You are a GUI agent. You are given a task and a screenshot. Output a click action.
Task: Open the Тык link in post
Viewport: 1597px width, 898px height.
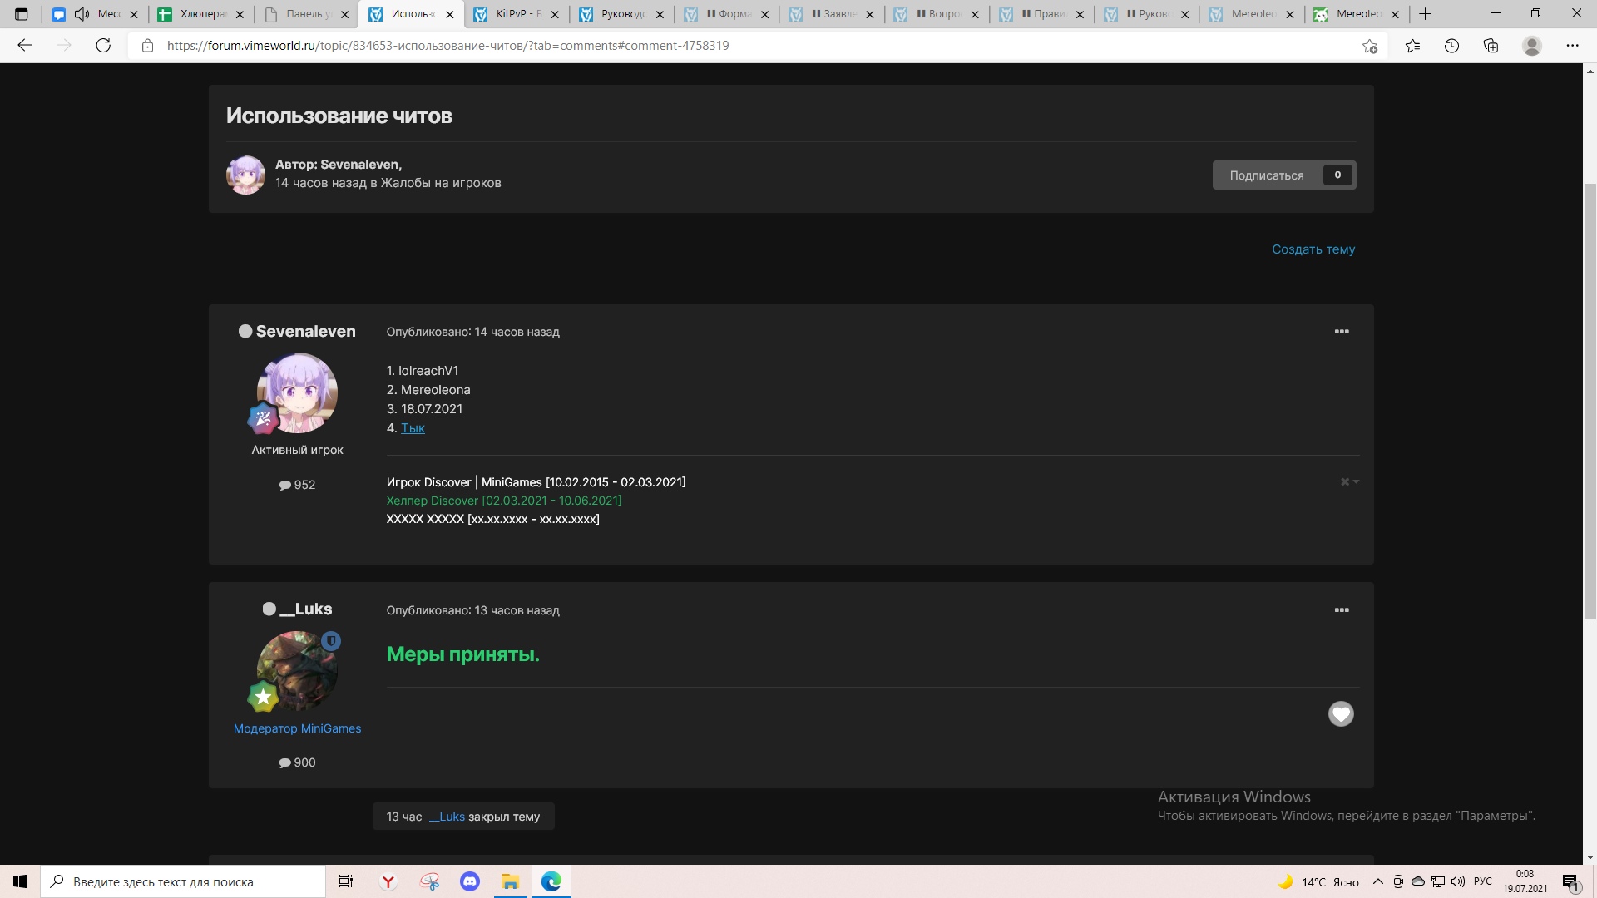pos(413,428)
